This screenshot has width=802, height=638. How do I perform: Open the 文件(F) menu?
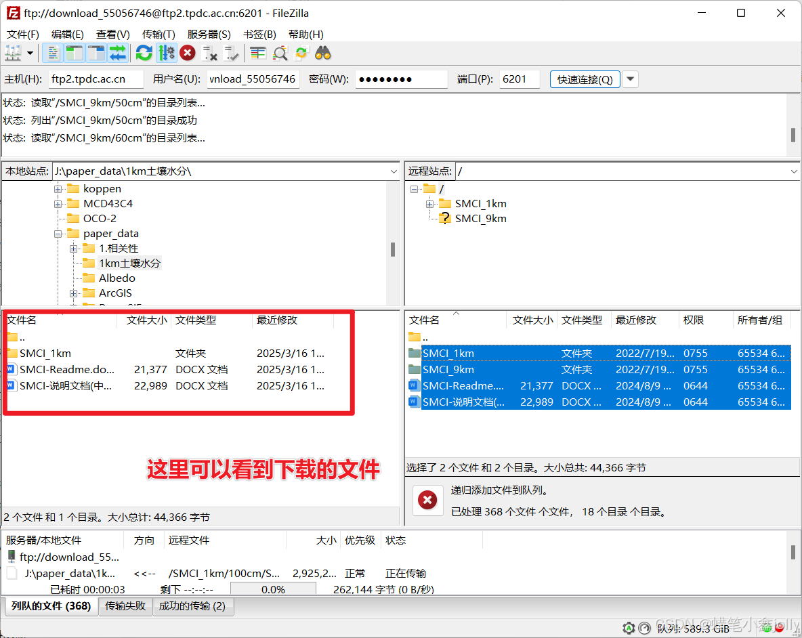pyautogui.click(x=22, y=35)
